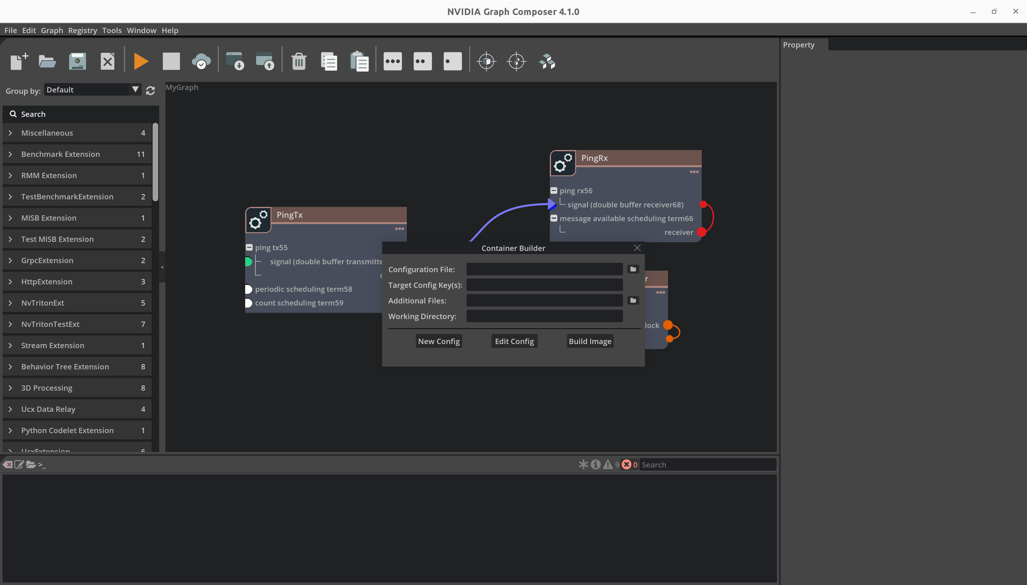This screenshot has height=585, width=1027.
Task: Open the PingRx node options dots
Action: pyautogui.click(x=694, y=172)
